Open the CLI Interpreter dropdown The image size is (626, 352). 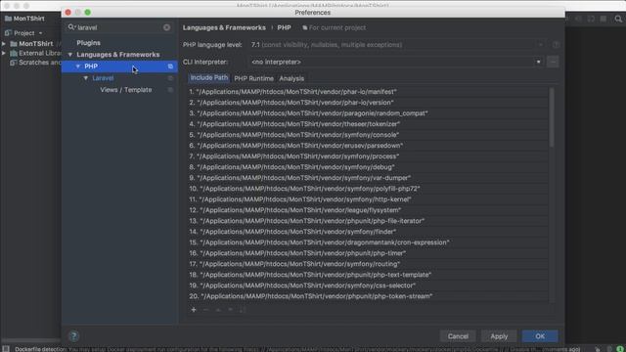tap(538, 62)
